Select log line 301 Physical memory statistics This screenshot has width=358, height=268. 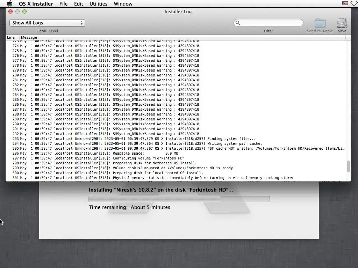coord(176,178)
